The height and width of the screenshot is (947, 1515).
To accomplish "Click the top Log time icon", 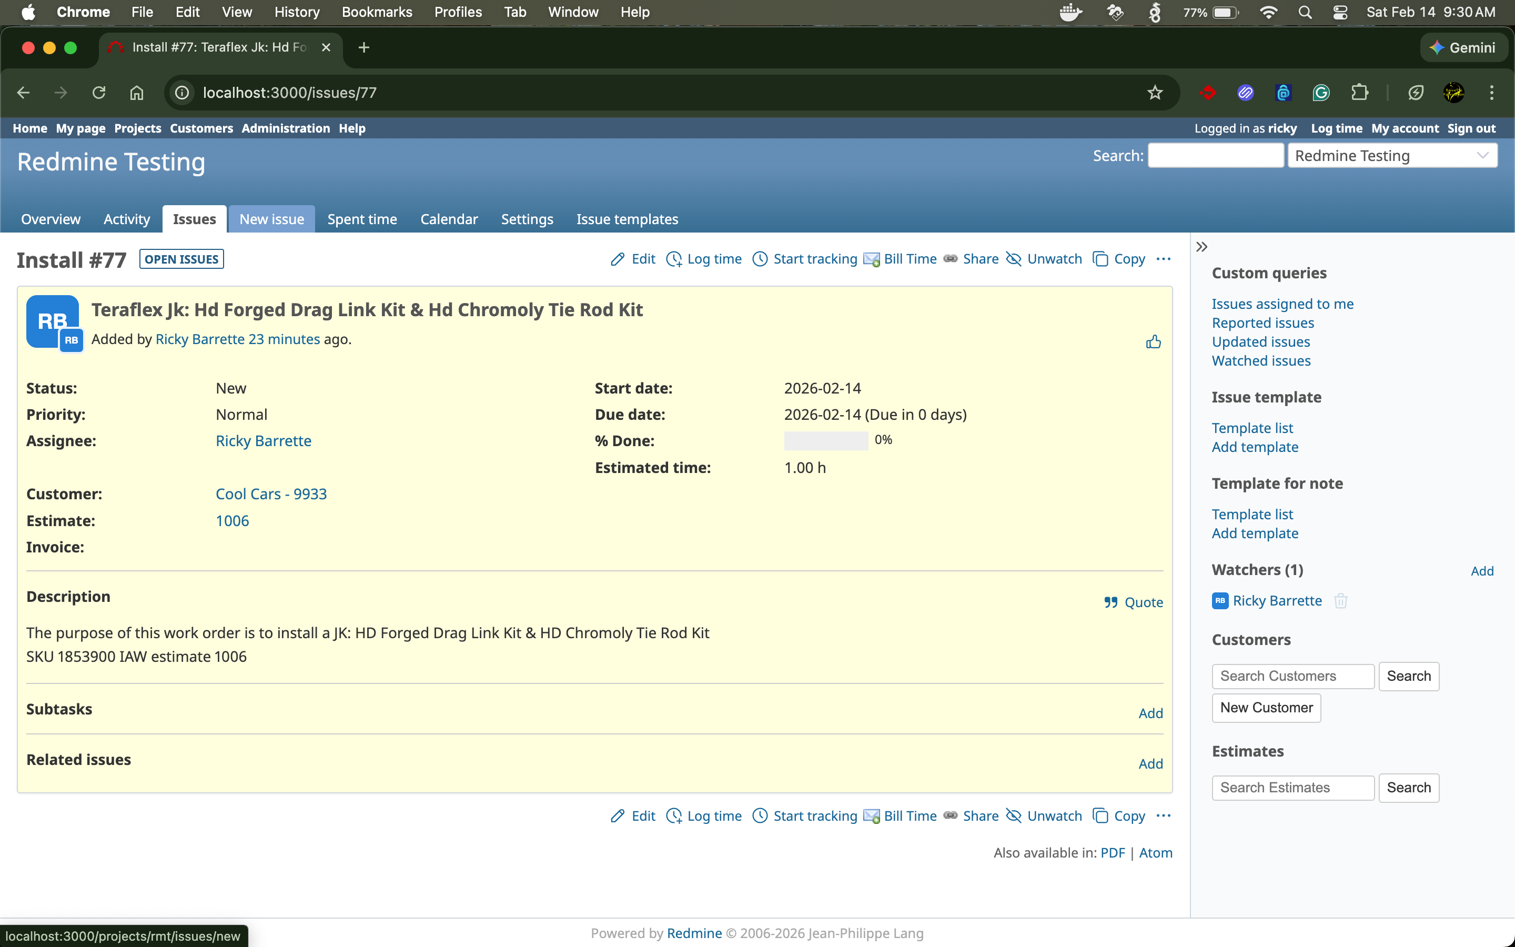I will pos(674,259).
